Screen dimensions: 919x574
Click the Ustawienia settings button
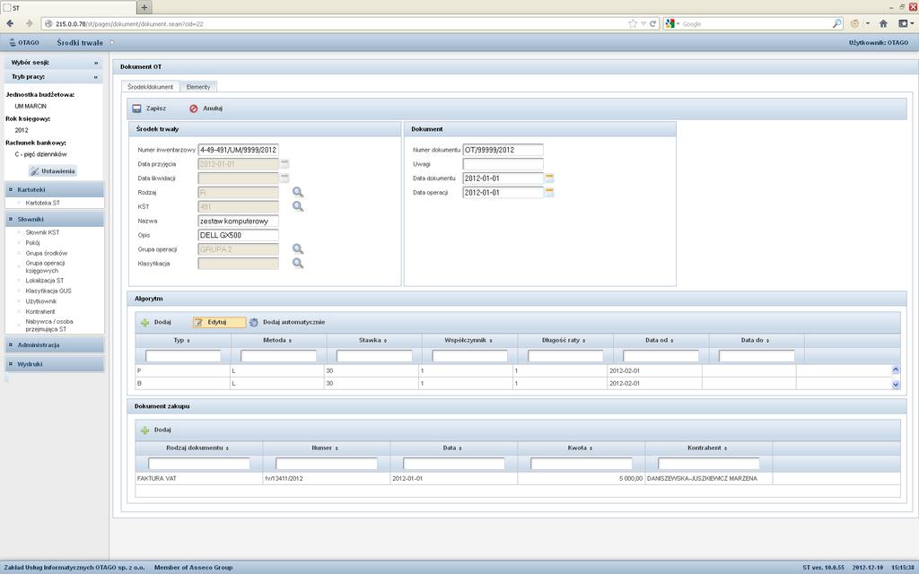(53, 171)
